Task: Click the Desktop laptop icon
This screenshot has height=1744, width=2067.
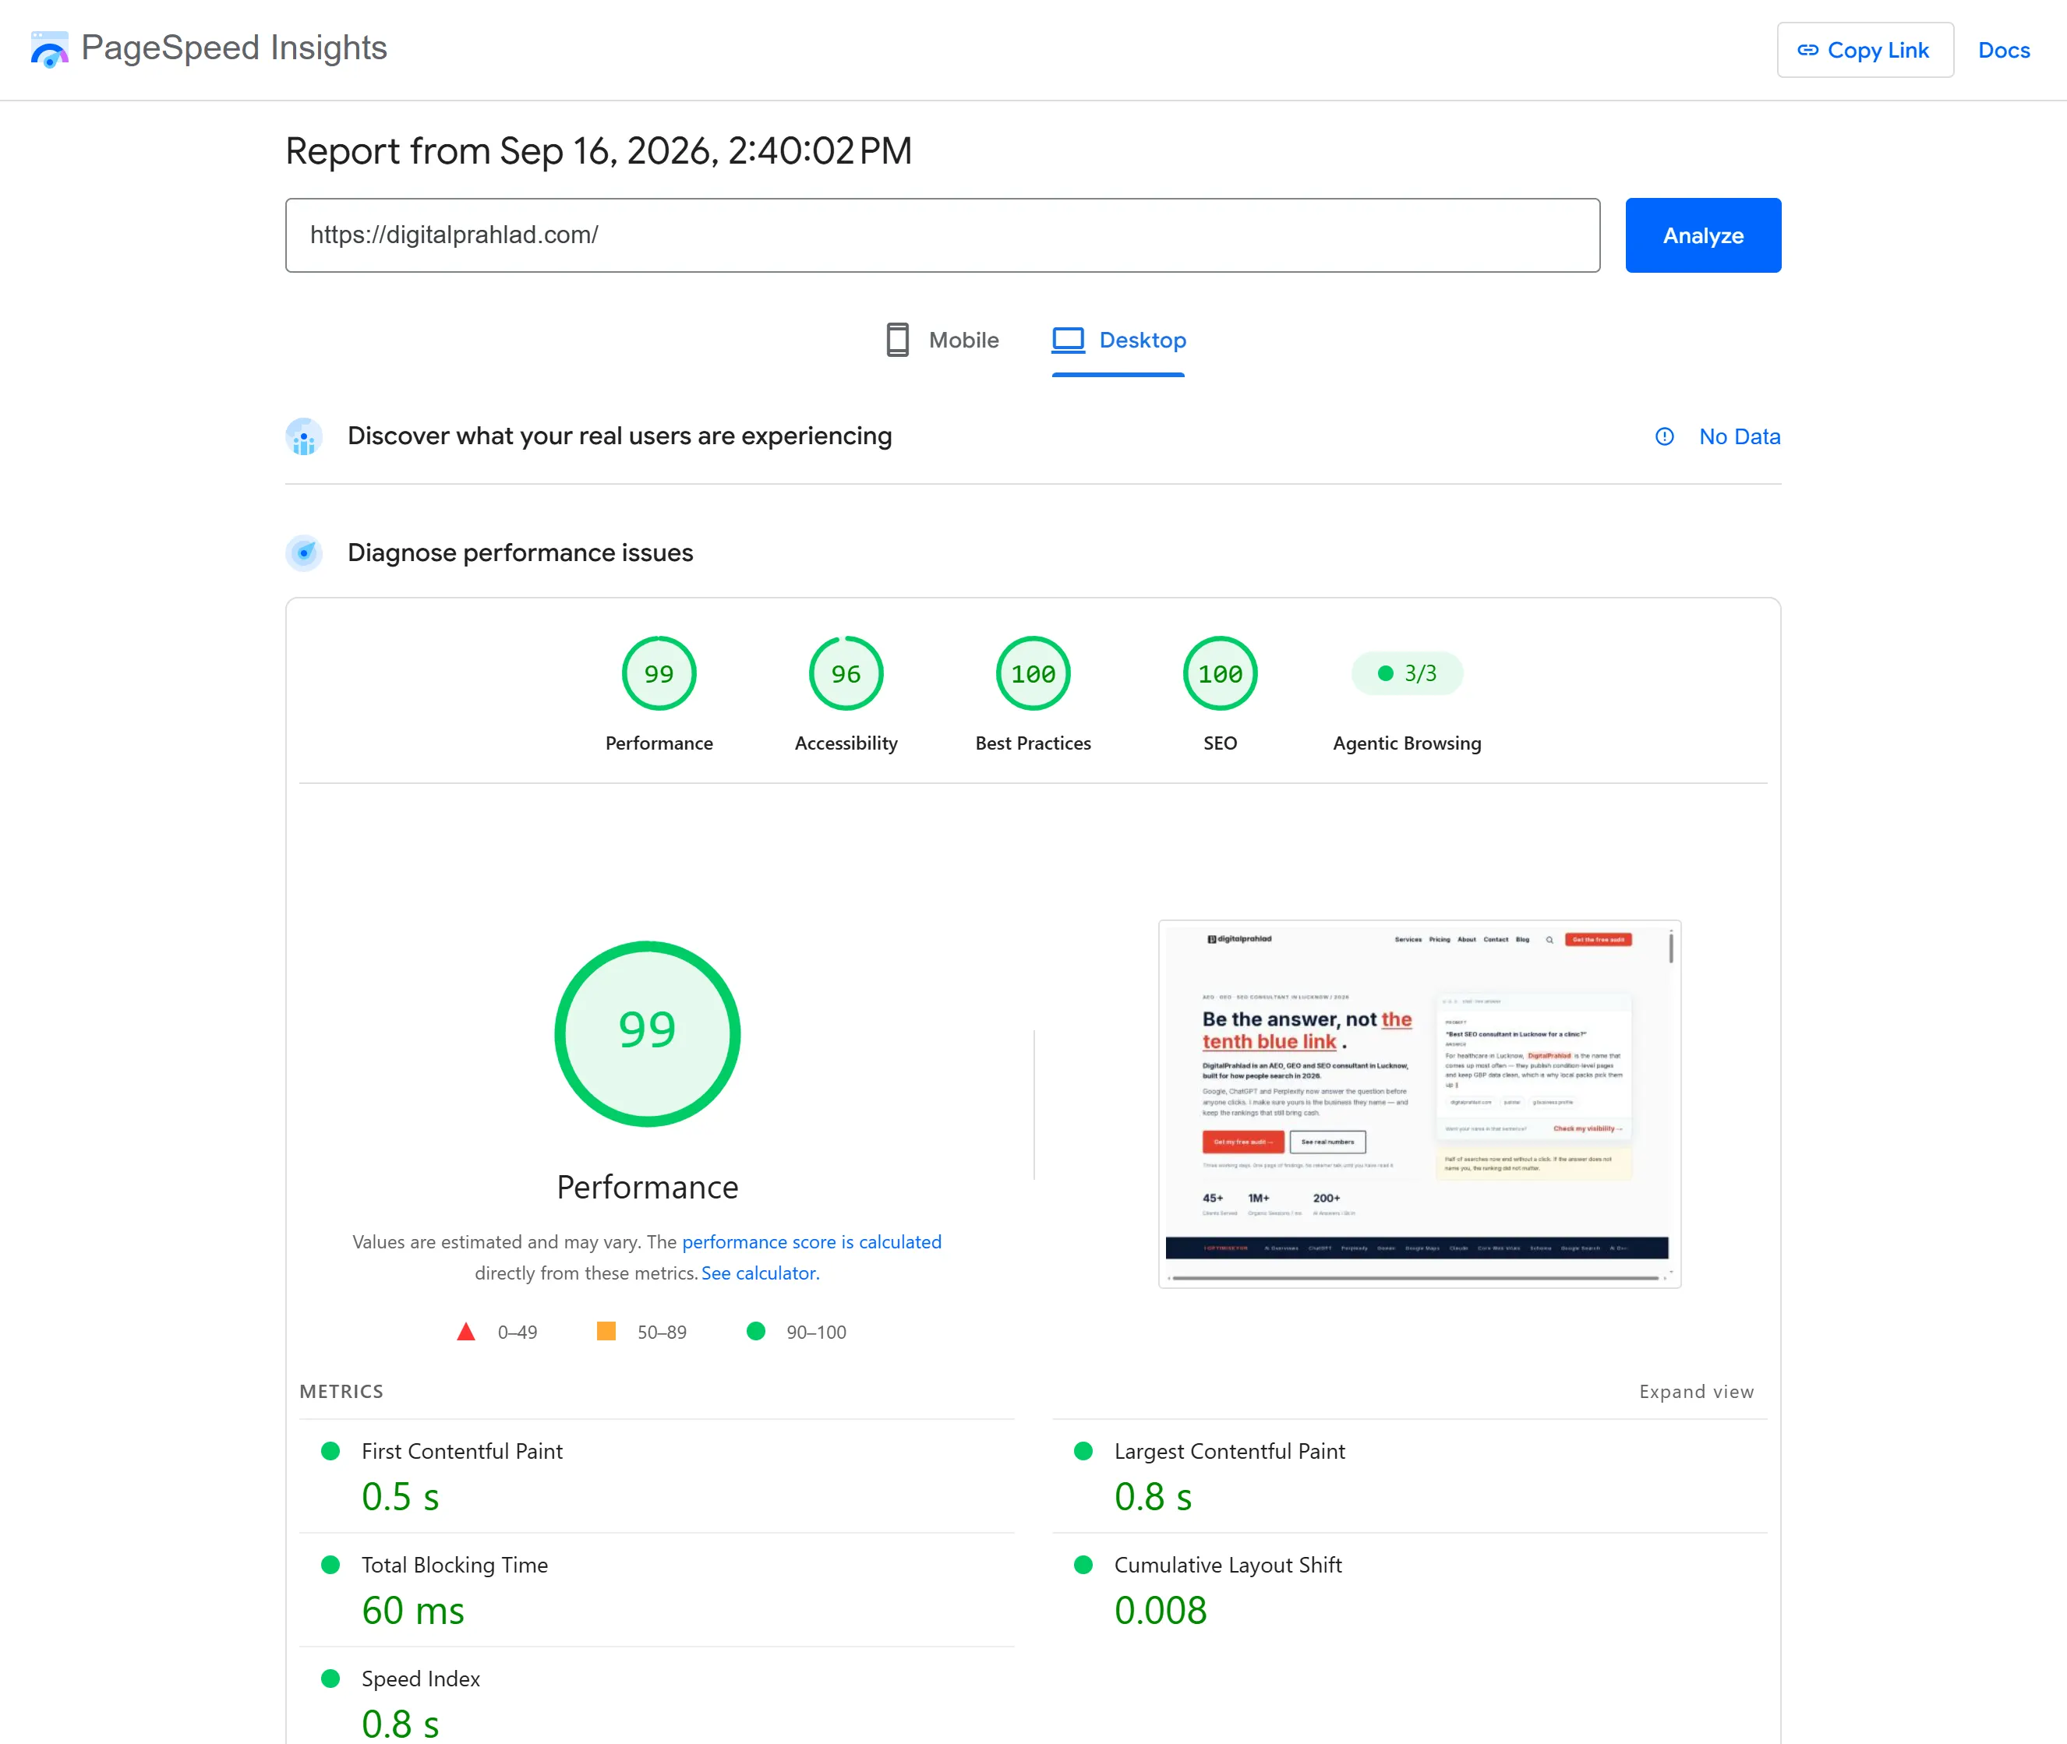Action: [1068, 340]
